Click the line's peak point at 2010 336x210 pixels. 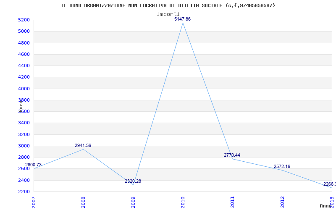(x=183, y=23)
